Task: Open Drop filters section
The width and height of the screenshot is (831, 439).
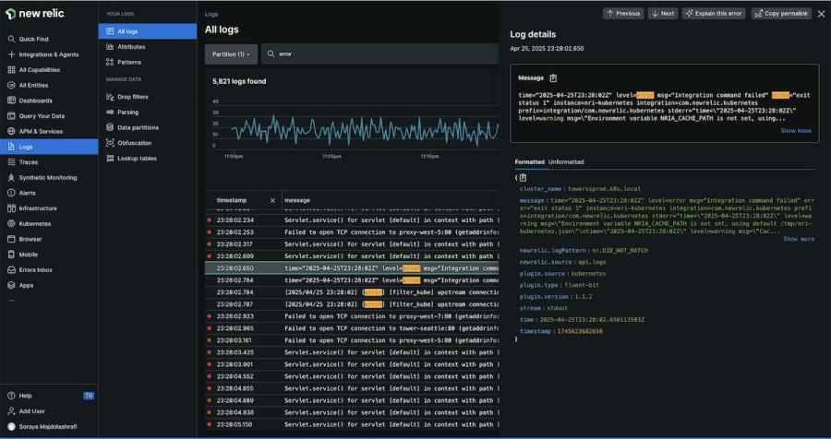Action: [x=132, y=97]
